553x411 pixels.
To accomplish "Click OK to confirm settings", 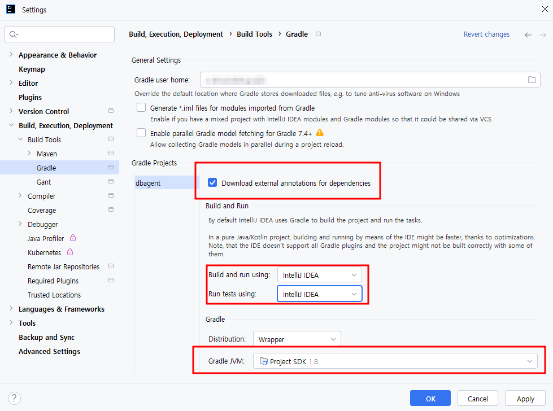I will tap(430, 399).
